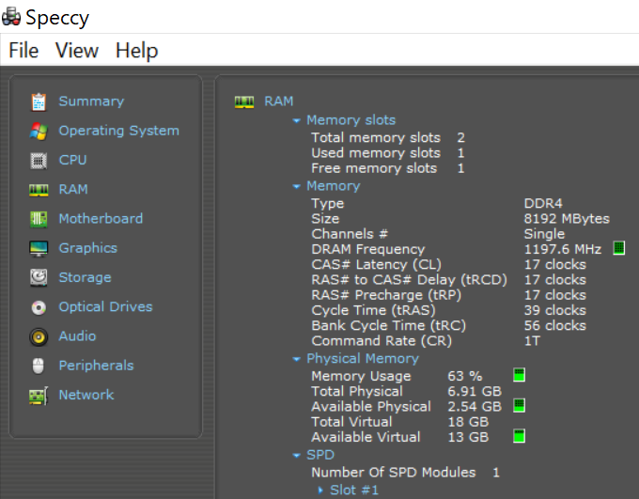The height and width of the screenshot is (499, 639).
Task: Click the Slot #1 label
Action: (354, 490)
